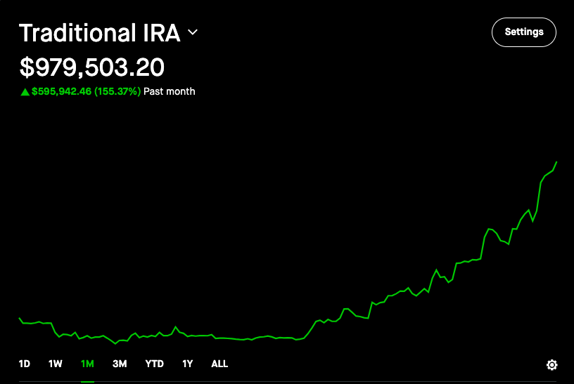Click the Past month label
Viewport: 574px width, 384px height.
[x=169, y=91]
